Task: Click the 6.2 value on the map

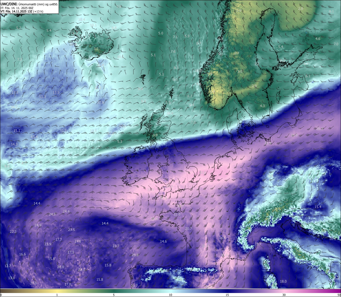Action: (x=190, y=96)
